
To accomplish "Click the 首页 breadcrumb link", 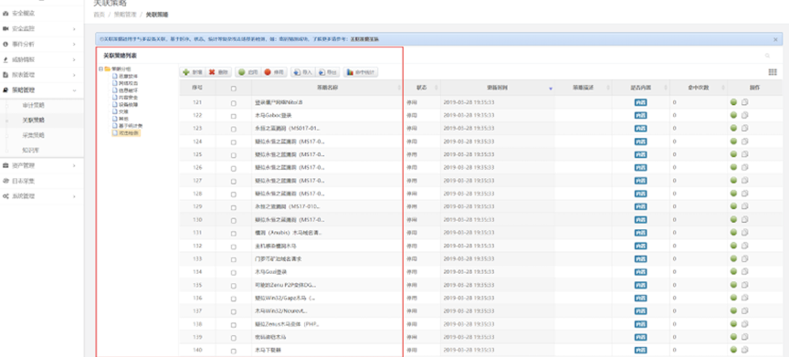I will click(x=100, y=16).
